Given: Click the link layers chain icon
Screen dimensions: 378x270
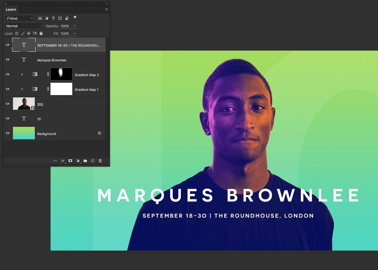Looking at the screenshot, I should (55, 161).
